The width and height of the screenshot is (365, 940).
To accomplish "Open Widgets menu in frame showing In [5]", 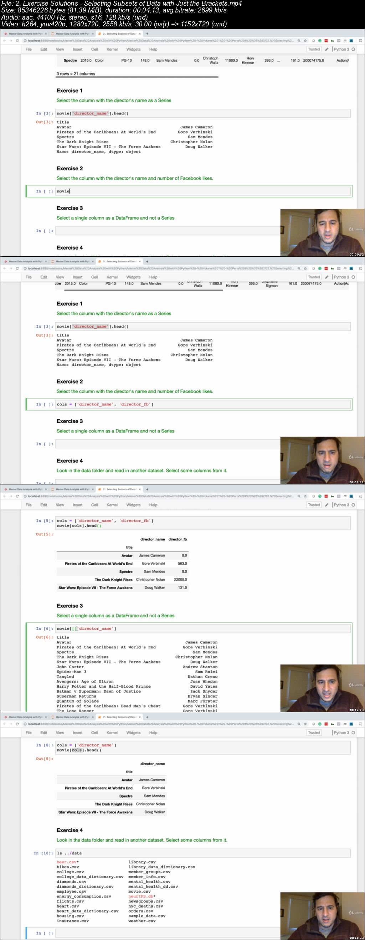I will 133,505.
